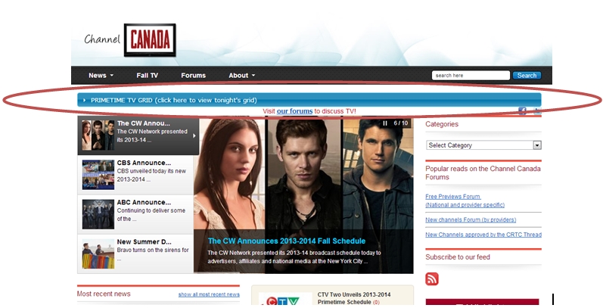Go to Fall TV menu item
The width and height of the screenshot is (603, 308).
click(x=148, y=76)
